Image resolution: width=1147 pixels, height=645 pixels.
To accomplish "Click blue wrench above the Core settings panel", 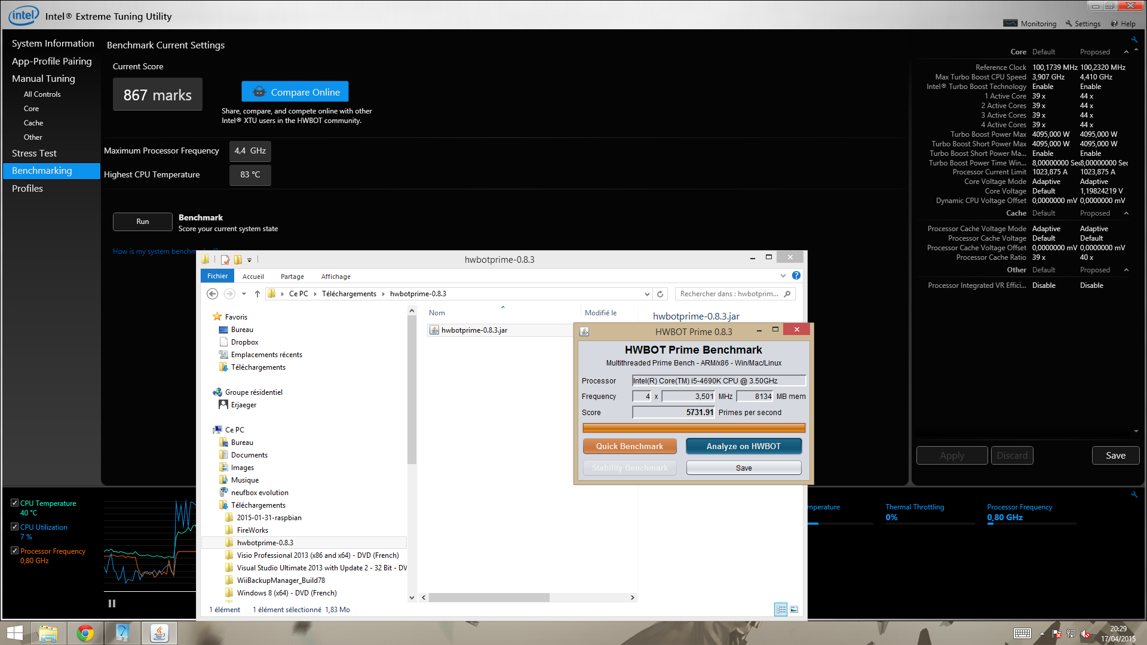I will pos(1134,40).
